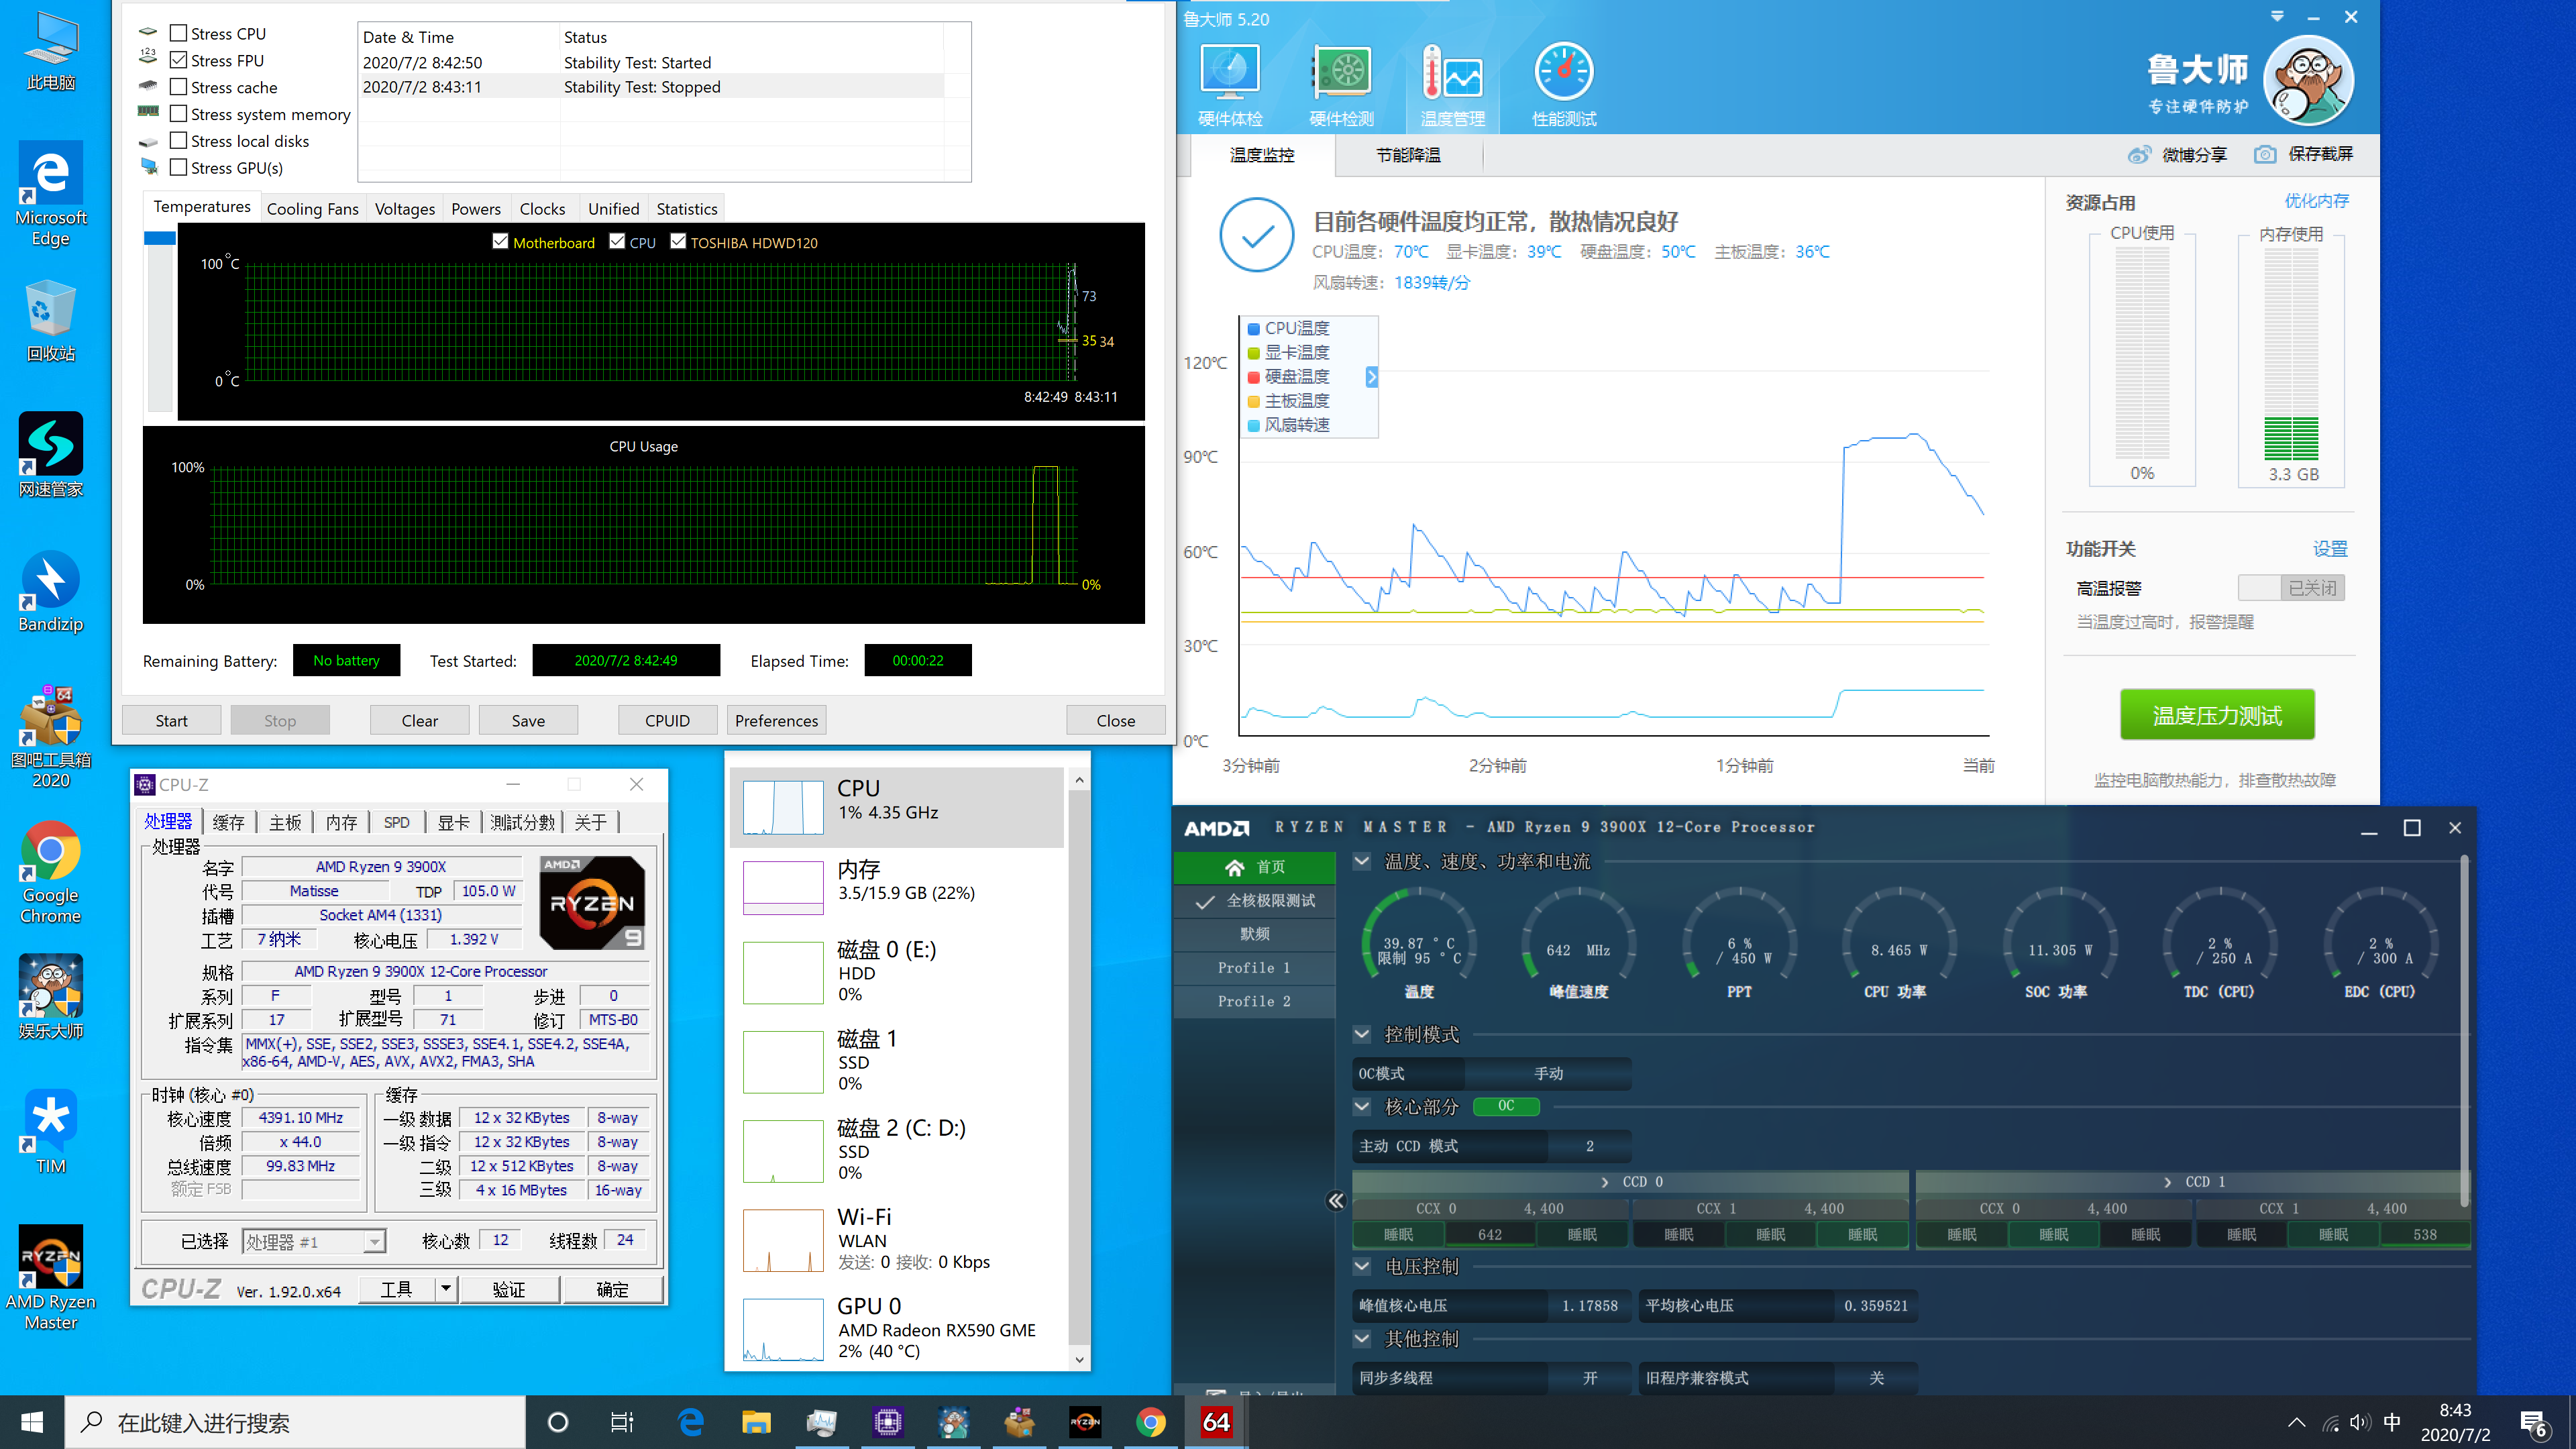Open the 硬件检测 hardware detection icon
The height and width of the screenshot is (1449, 2576).
[1341, 85]
